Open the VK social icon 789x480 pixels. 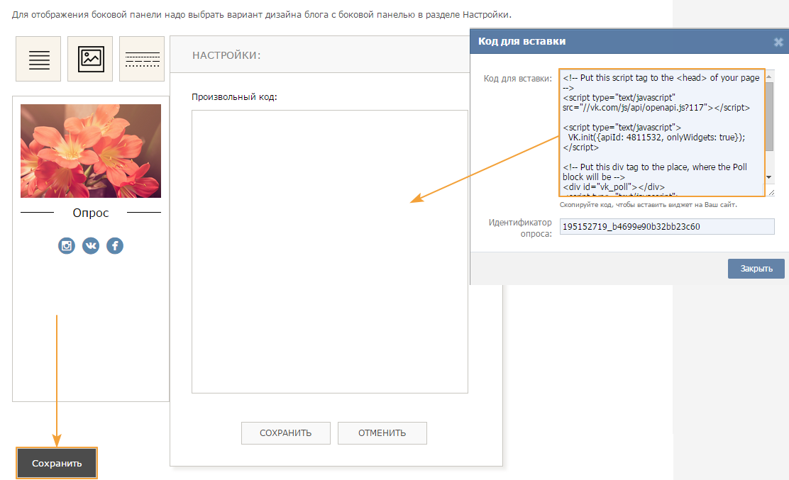click(91, 246)
